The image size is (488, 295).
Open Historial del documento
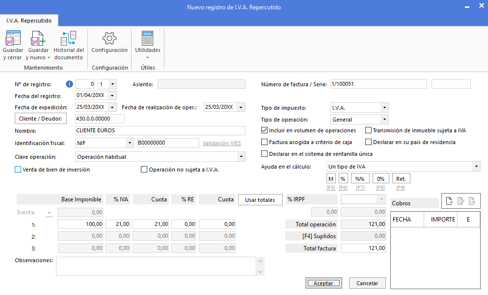pos(69,39)
